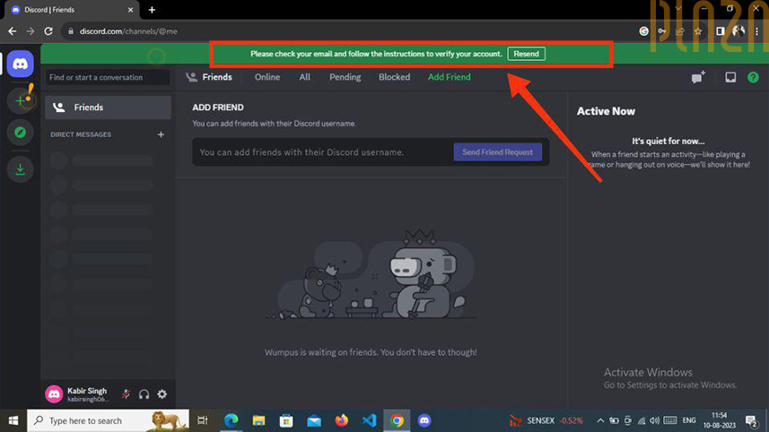
Task: Toggle microphone mute in user panel
Action: click(x=126, y=393)
